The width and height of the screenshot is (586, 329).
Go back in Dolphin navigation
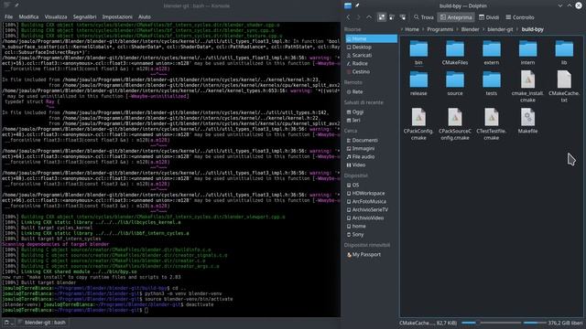coord(348,17)
